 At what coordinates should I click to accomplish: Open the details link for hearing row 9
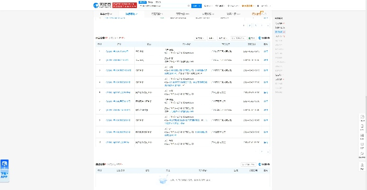[x=266, y=132]
